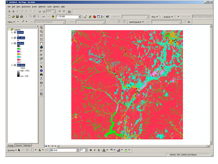Toggle the elevation layer checkbox
Viewport: 218px width, 164px height.
tap(15, 65)
